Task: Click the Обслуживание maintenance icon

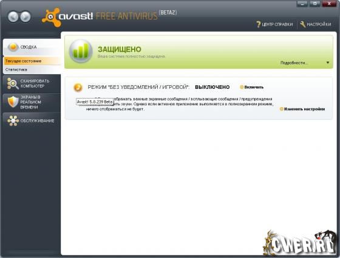Action: click(x=13, y=120)
